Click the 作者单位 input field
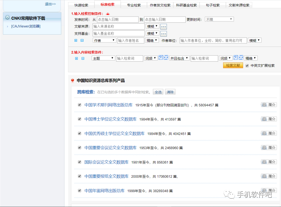The height and width of the screenshot is (207, 281). click(213, 40)
